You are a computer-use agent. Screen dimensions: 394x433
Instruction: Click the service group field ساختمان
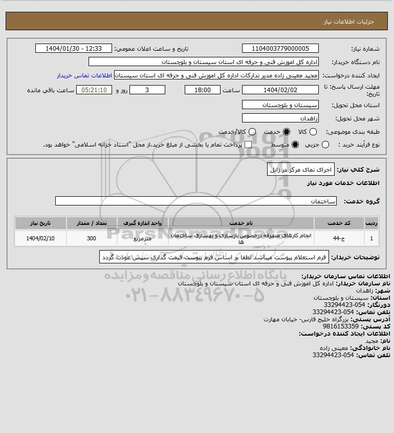click(x=196, y=201)
